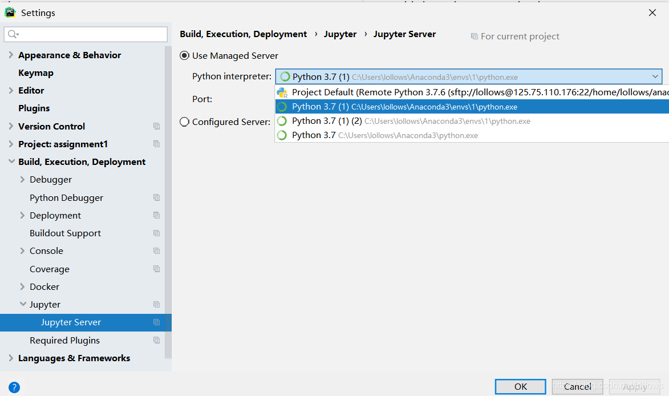The height and width of the screenshot is (396, 669).
Task: Choose Project Default remote Python 3.7.6 interpreter
Action: coord(472,92)
